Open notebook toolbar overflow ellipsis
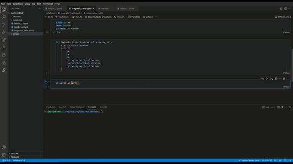This screenshot has height=164, width=293. pyautogui.click(x=156, y=17)
